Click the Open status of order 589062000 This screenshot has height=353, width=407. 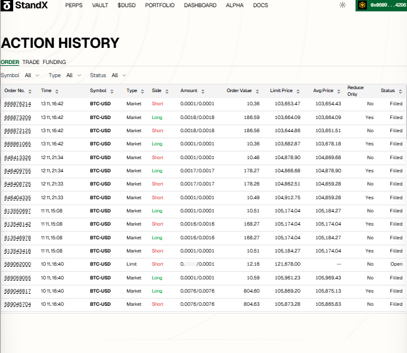396,264
